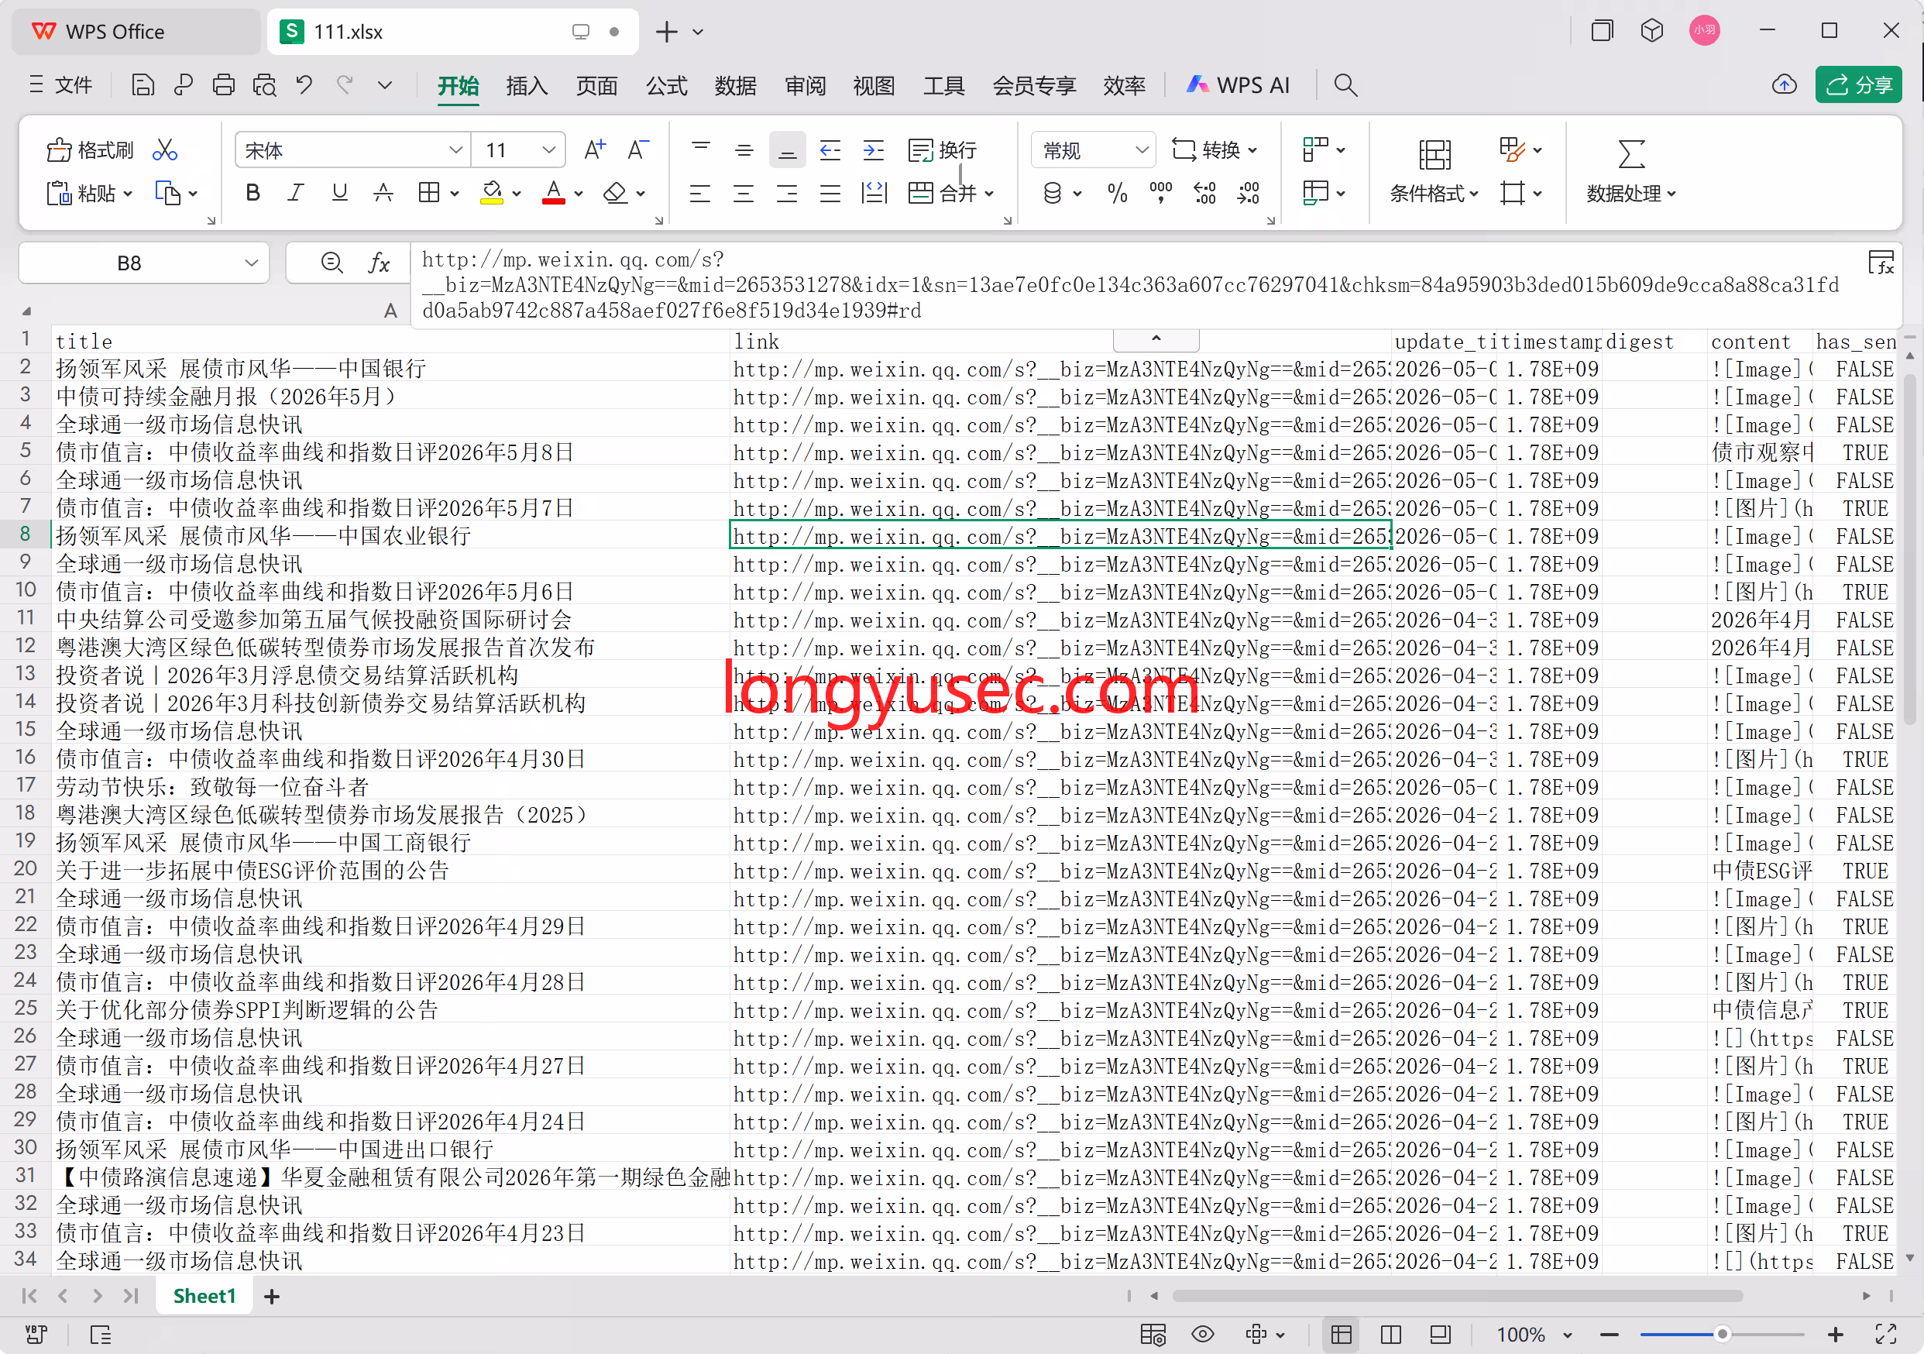The height and width of the screenshot is (1354, 1924).
Task: Toggle Italic formatting
Action: [295, 194]
